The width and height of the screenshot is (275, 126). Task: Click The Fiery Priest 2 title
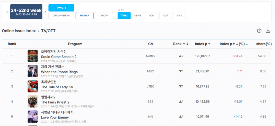55,102
